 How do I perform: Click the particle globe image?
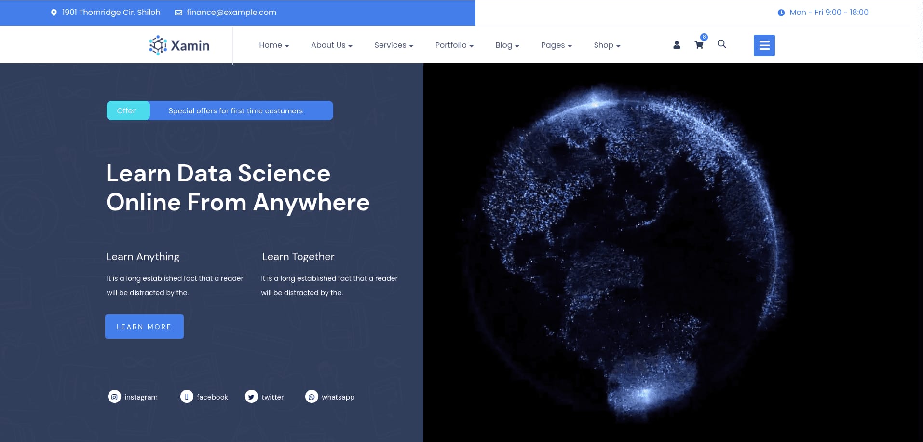pos(627,251)
